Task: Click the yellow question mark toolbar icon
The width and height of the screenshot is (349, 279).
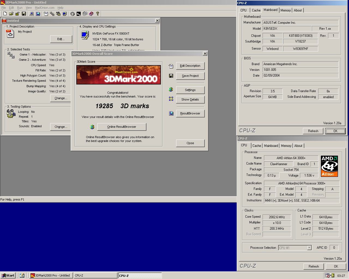Action: coord(98,14)
